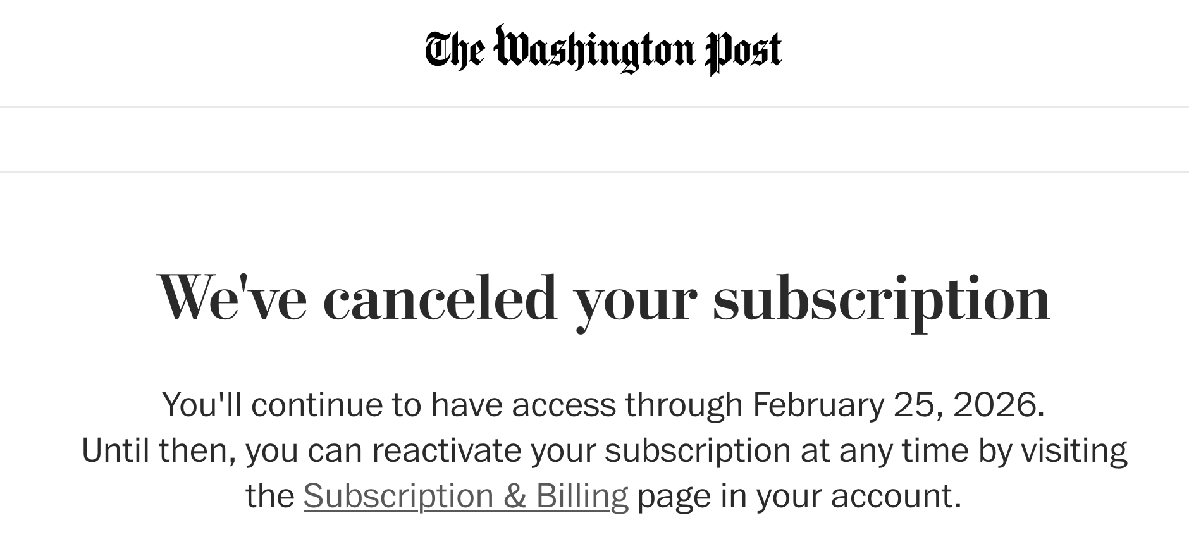Screen dimensions: 1189x544
Task: Click the "Until then, you can" text
Action: click(221, 450)
